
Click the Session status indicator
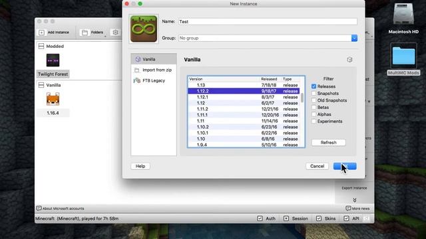coord(286,218)
